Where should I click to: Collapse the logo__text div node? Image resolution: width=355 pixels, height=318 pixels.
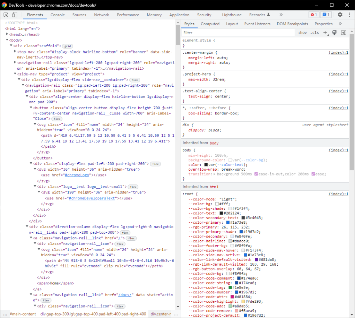(x=35, y=187)
